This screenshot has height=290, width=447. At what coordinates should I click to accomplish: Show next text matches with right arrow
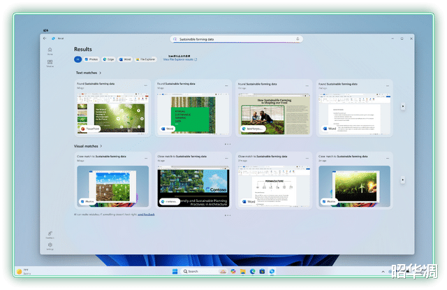[403, 106]
